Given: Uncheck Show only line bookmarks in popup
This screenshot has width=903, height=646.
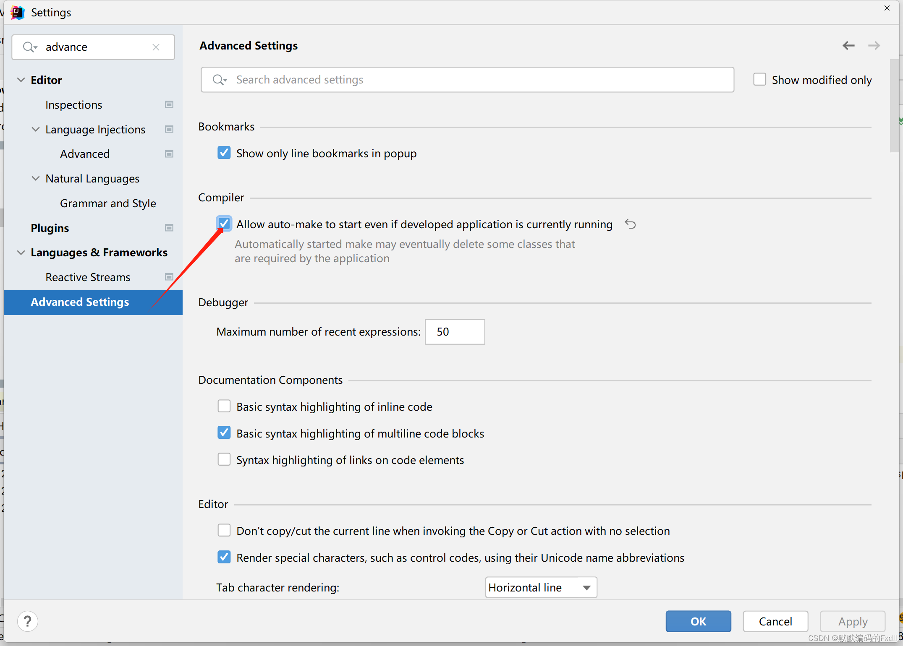Looking at the screenshot, I should coord(224,153).
